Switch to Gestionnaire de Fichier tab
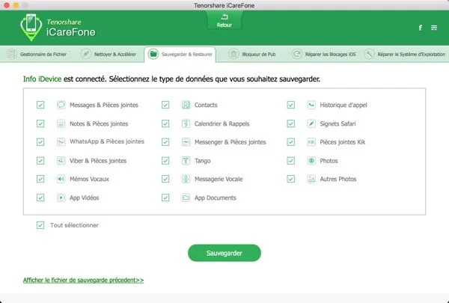Screen dimensions: 449x303 37,54
